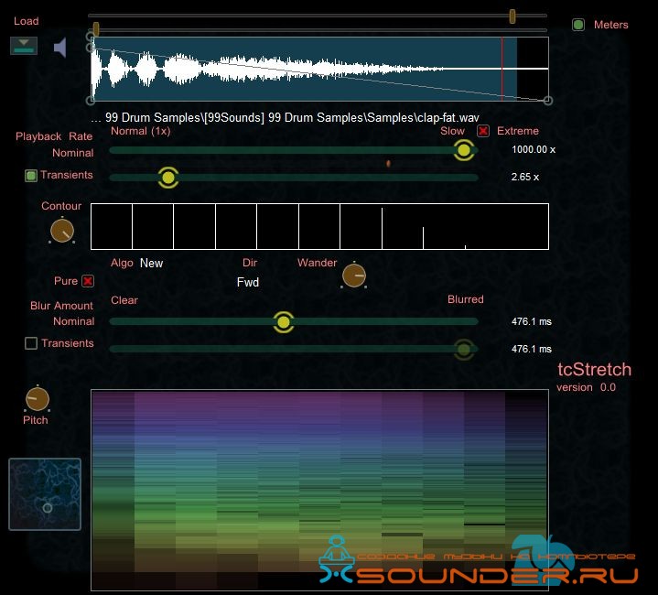Viewport: 658px width, 595px height.
Task: Toggle the Pure checkbox
Action: click(88, 281)
